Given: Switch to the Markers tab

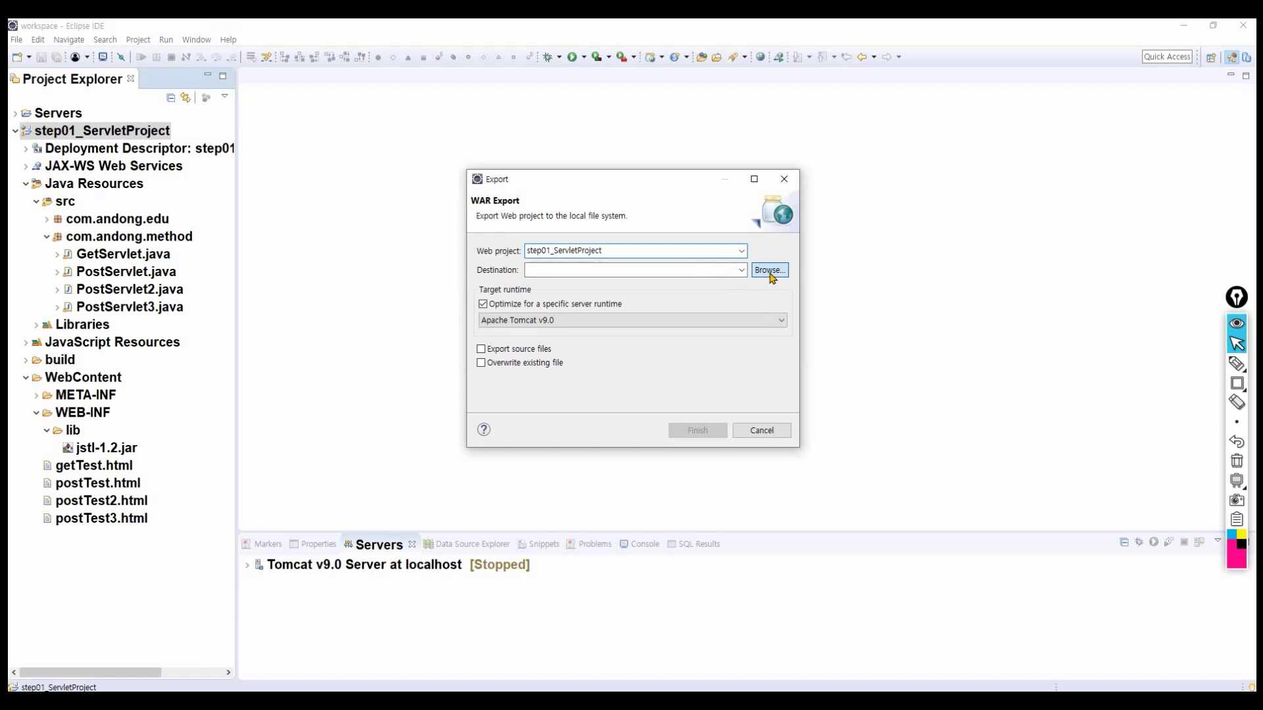Looking at the screenshot, I should click(262, 544).
